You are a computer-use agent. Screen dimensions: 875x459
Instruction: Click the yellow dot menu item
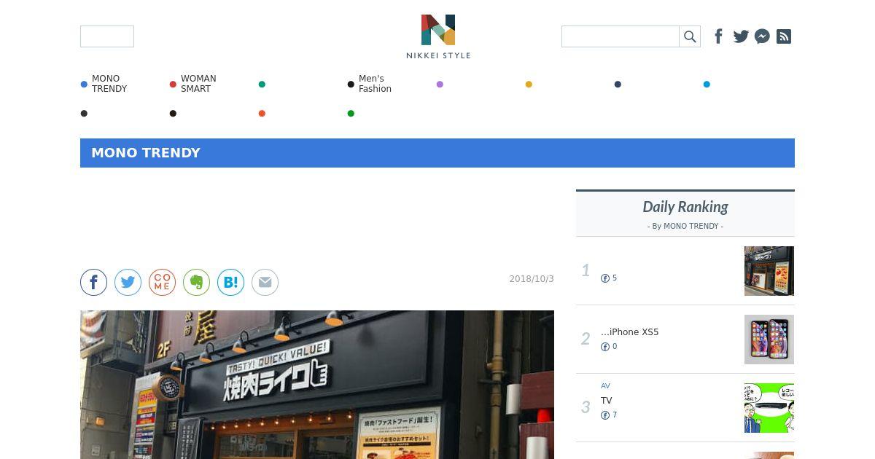529,85
